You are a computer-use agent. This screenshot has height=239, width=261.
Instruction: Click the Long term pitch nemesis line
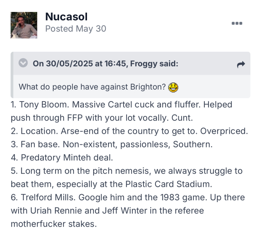pyautogui.click(x=127, y=171)
